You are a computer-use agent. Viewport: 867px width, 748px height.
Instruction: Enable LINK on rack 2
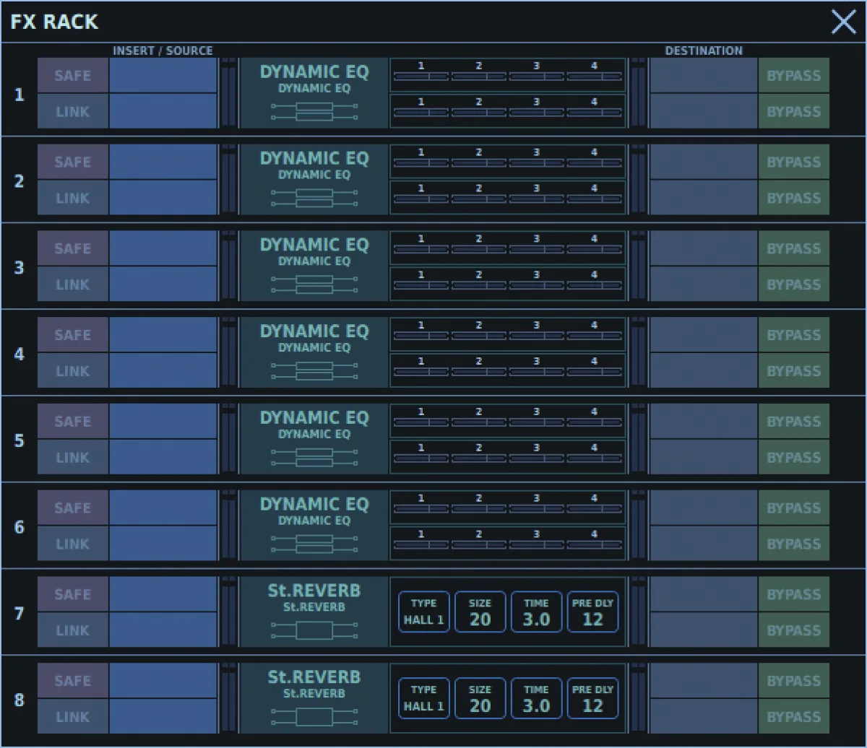pyautogui.click(x=73, y=198)
